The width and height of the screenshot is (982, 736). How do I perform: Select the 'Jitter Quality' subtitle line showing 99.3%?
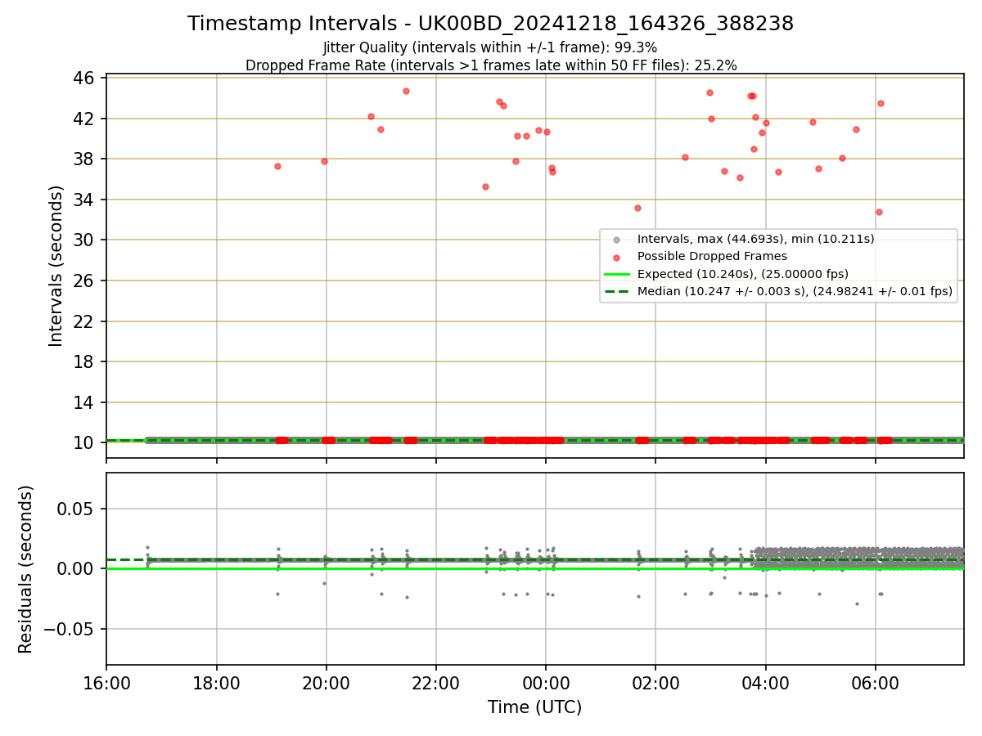tap(490, 47)
